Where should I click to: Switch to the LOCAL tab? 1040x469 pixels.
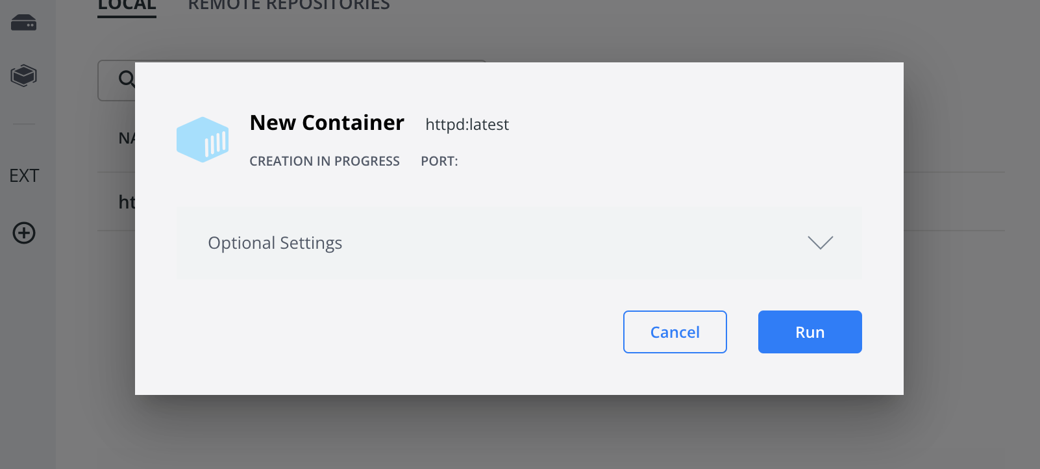[x=126, y=5]
